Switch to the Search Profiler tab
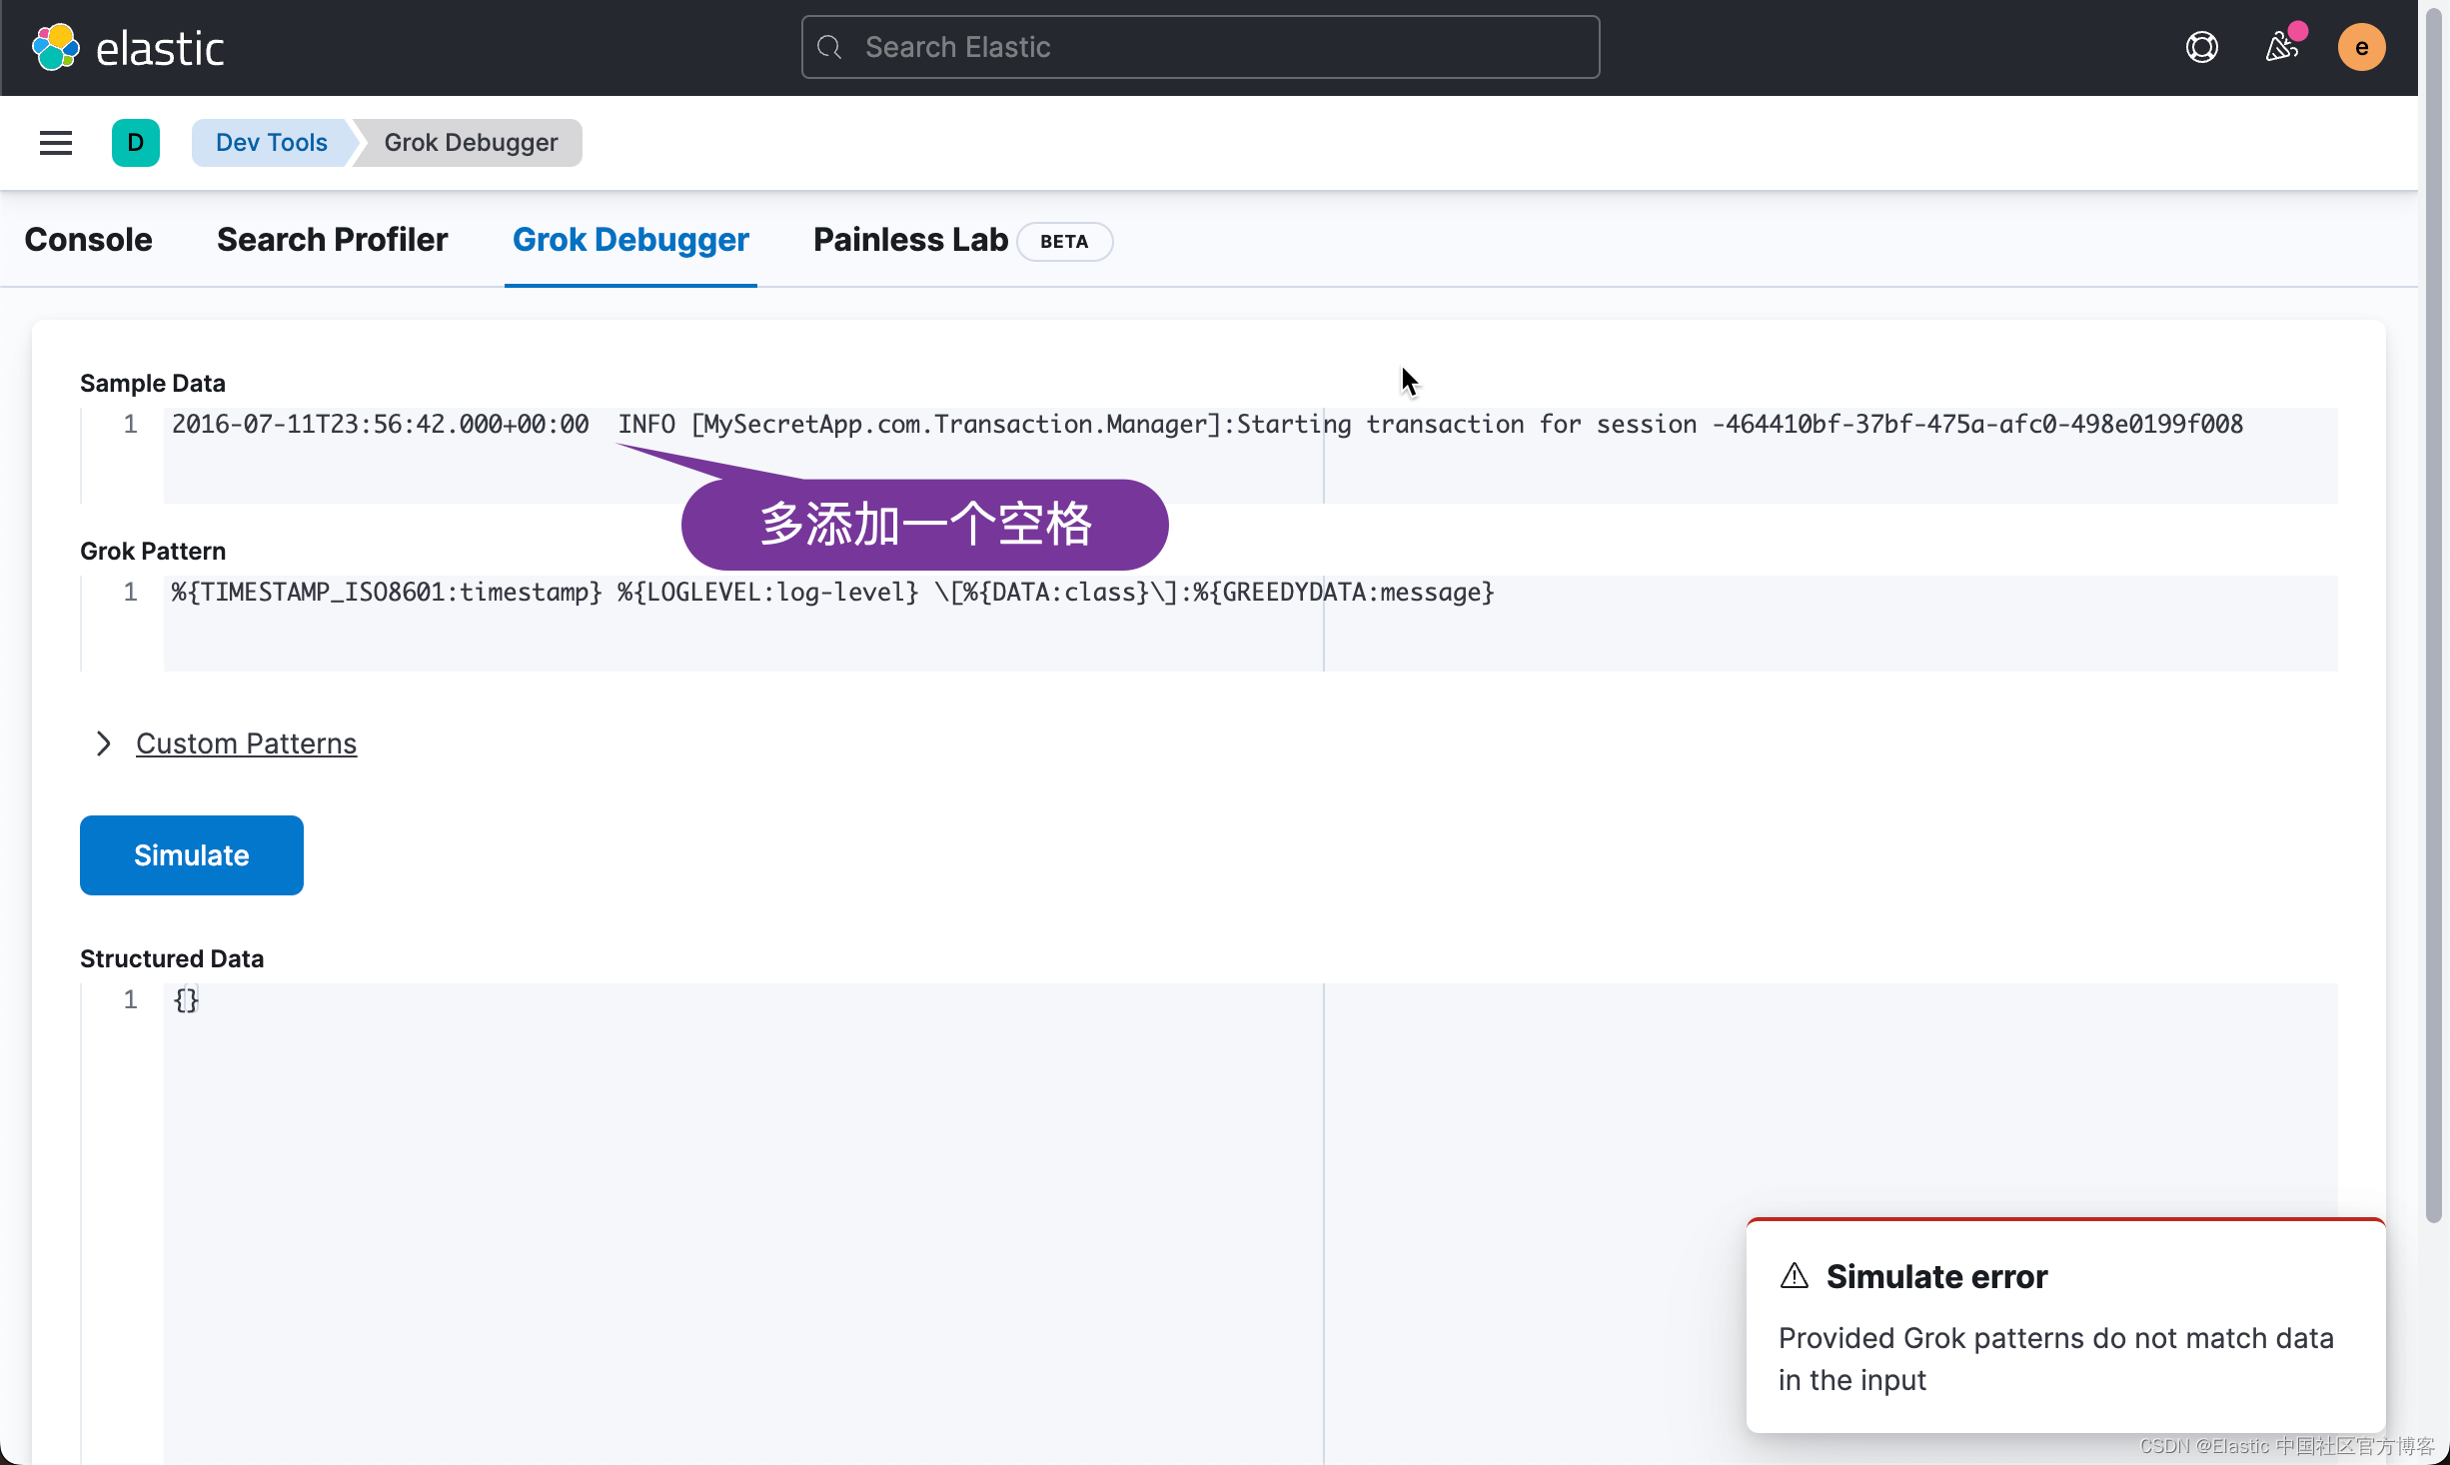The width and height of the screenshot is (2450, 1465). [x=332, y=240]
